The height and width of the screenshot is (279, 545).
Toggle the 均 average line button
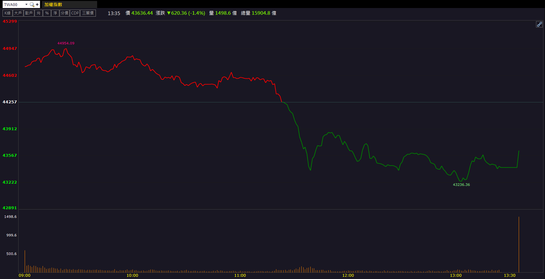pos(38,13)
